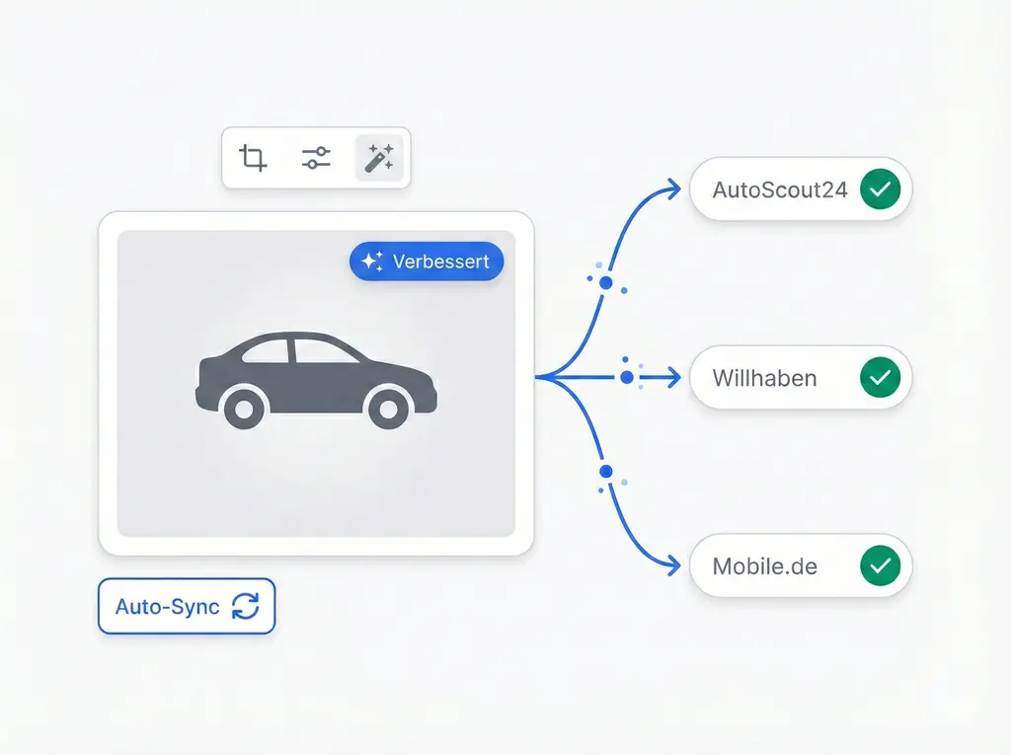Click the arrowhead pointing to Willhaben
The width and height of the screenshot is (1011, 755).
tap(672, 377)
